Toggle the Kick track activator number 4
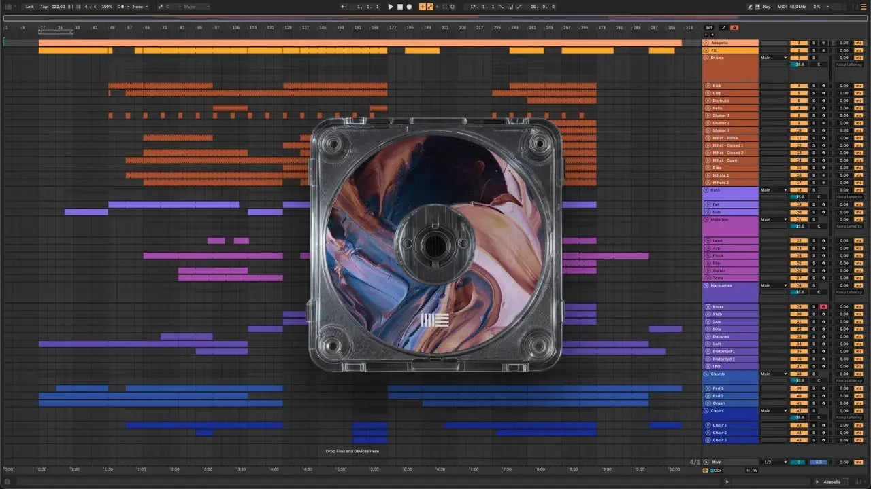 (x=798, y=86)
